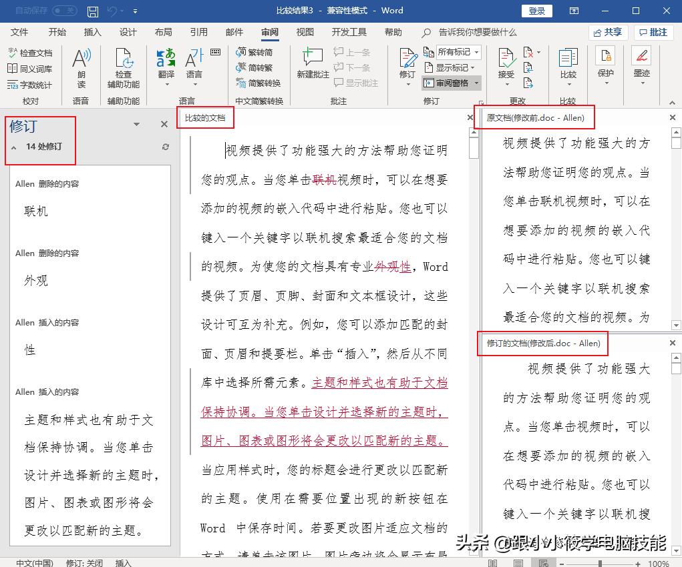This screenshot has width=682, height=567.
Task: Open the 布局 ribbon tab
Action: pos(163,32)
